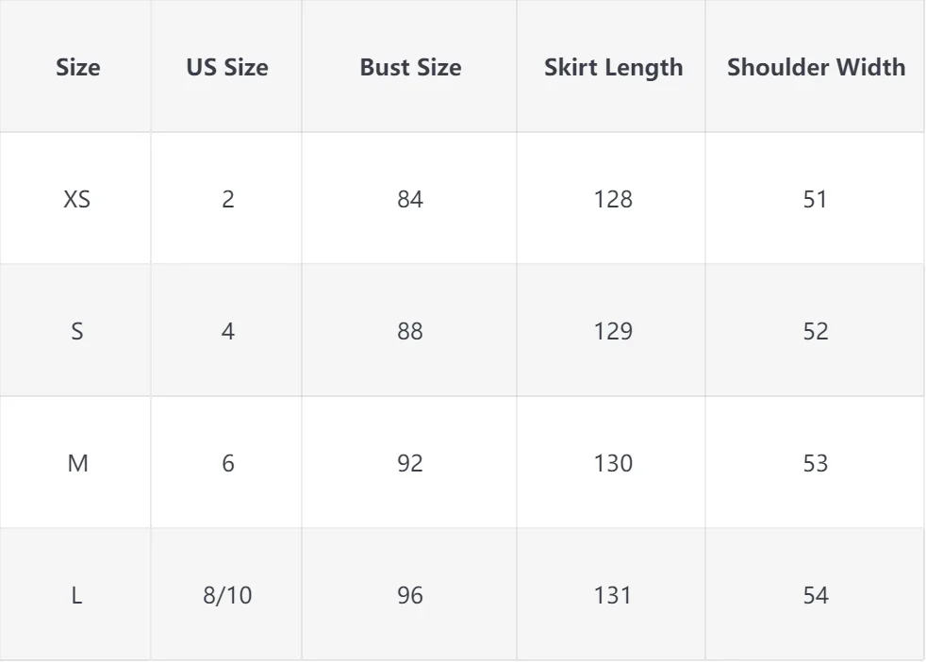
Task: Click shoulder width 53 cell
Action: (x=816, y=464)
